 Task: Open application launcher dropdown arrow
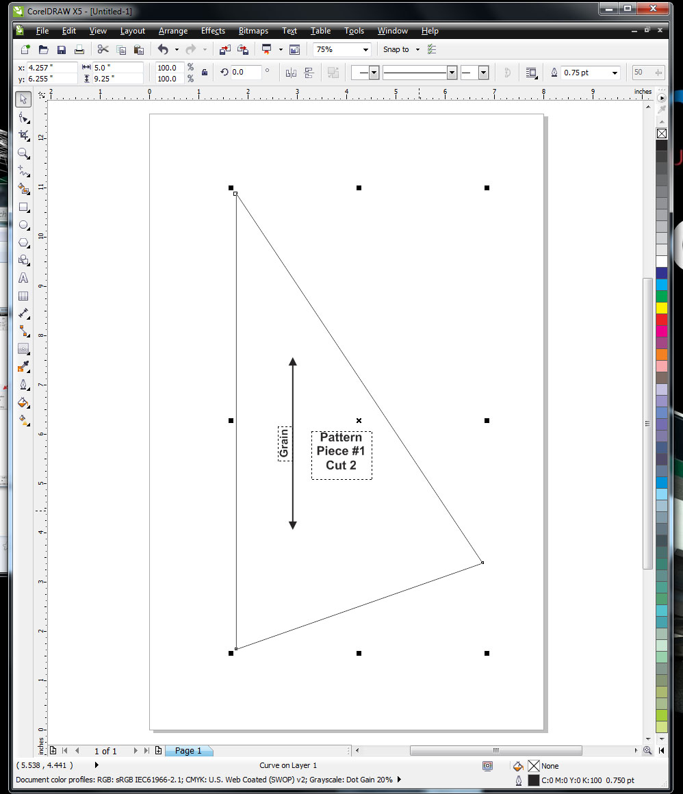point(281,49)
